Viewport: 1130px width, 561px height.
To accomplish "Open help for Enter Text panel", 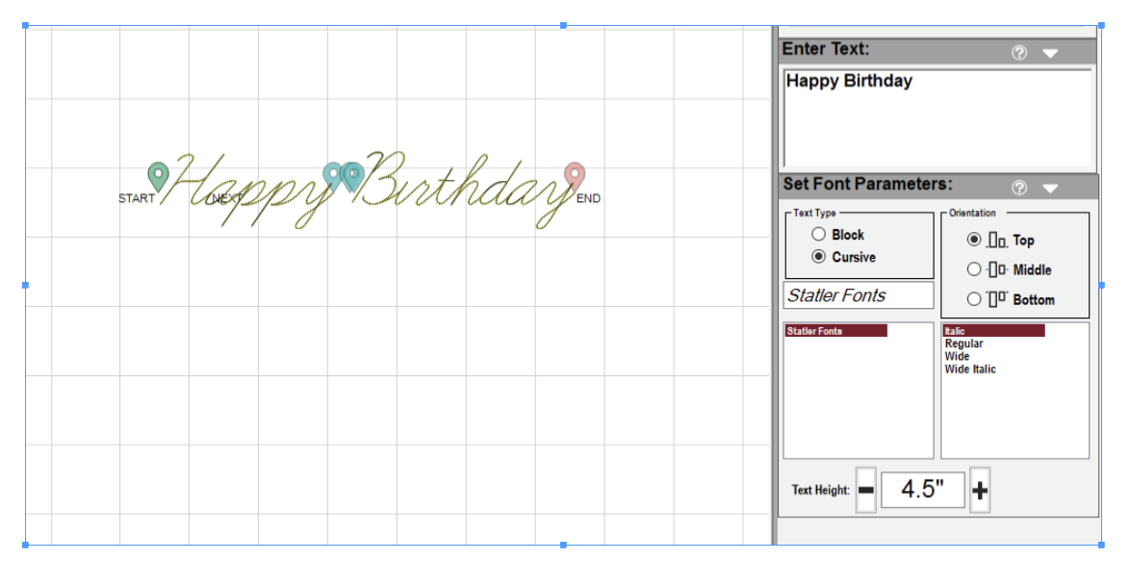I will [1019, 53].
